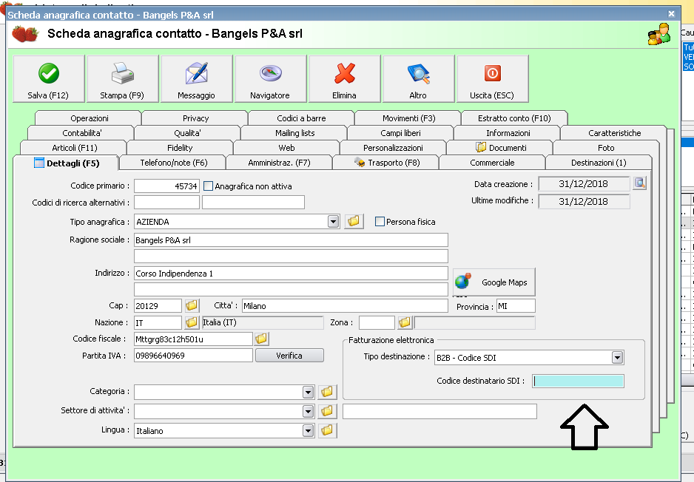This screenshot has height=482, width=694.
Task: Open the Privacy tab
Action: pos(195,118)
